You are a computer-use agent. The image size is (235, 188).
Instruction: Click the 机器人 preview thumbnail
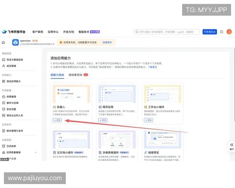click(x=72, y=94)
